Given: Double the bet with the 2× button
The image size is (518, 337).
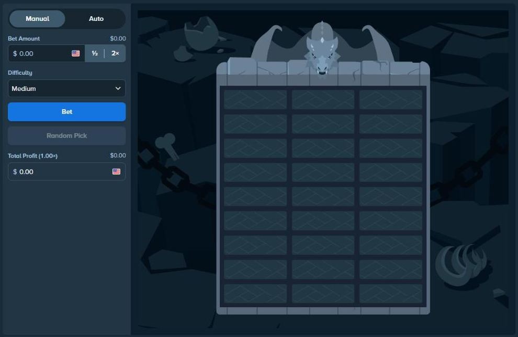Looking at the screenshot, I should coord(115,53).
